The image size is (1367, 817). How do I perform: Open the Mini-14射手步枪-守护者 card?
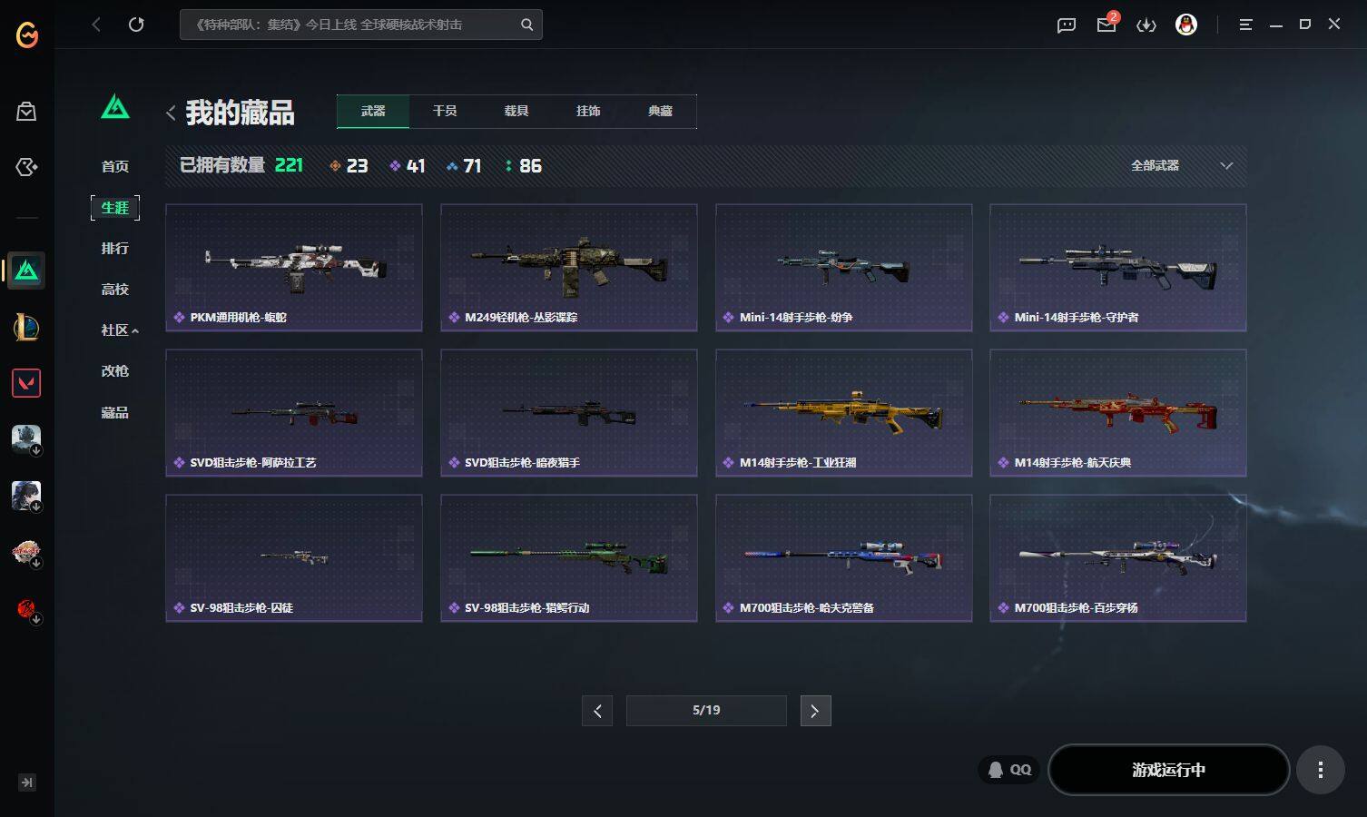[1118, 268]
